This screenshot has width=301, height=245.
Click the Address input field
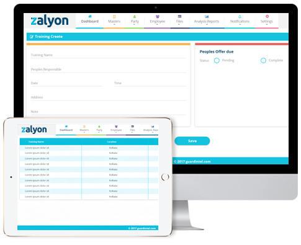109,97
